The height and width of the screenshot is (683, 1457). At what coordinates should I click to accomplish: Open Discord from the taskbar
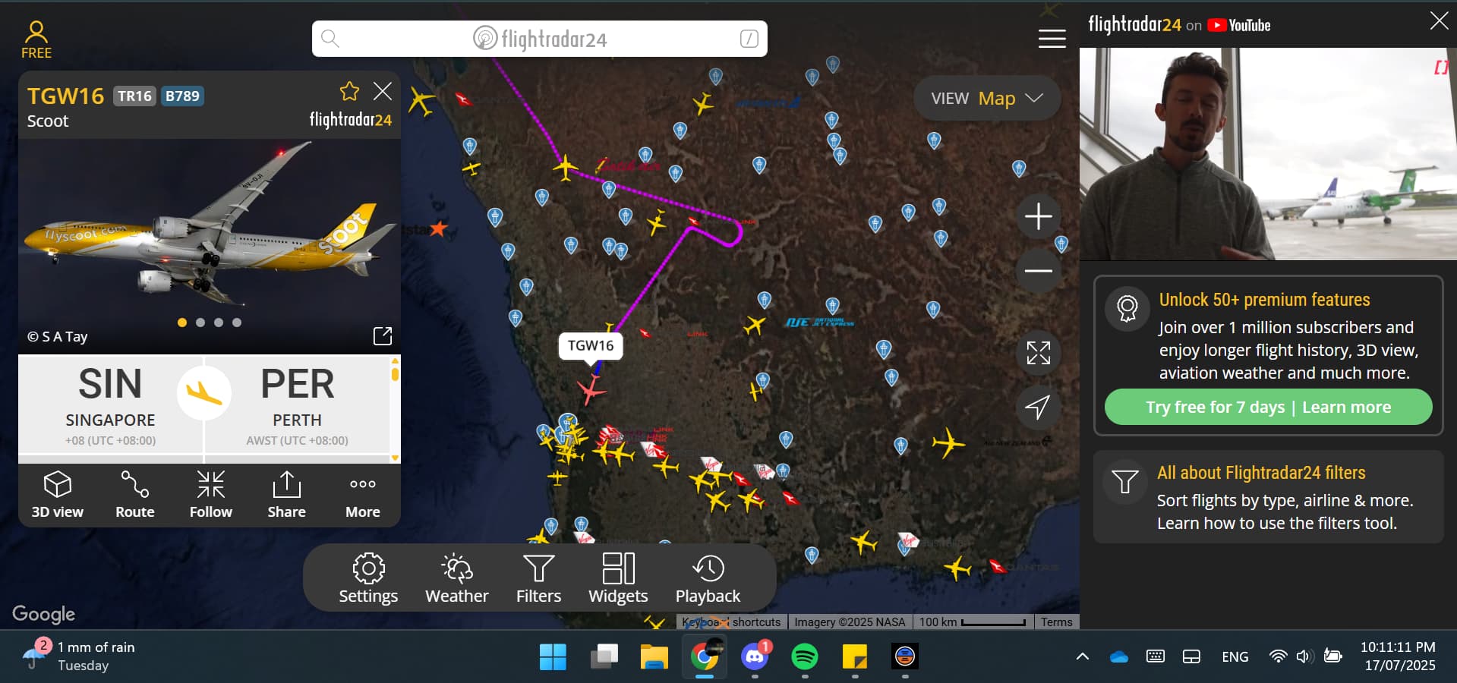tap(755, 656)
